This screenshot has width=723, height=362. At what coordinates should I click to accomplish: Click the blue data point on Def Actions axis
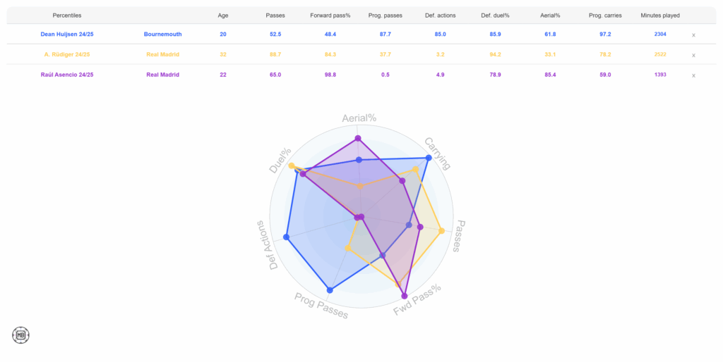tap(286, 237)
